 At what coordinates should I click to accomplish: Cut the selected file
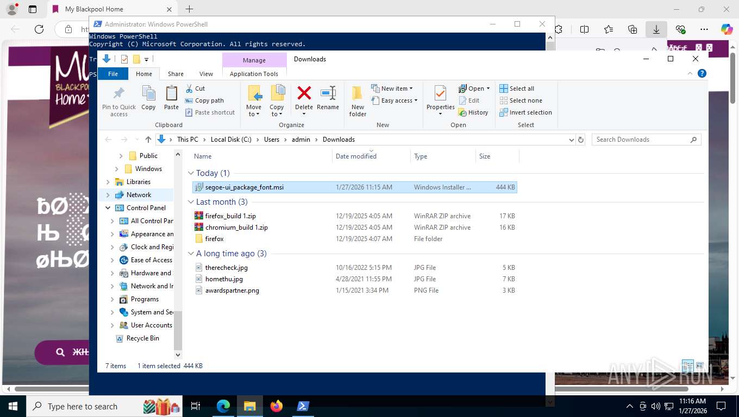(x=195, y=89)
